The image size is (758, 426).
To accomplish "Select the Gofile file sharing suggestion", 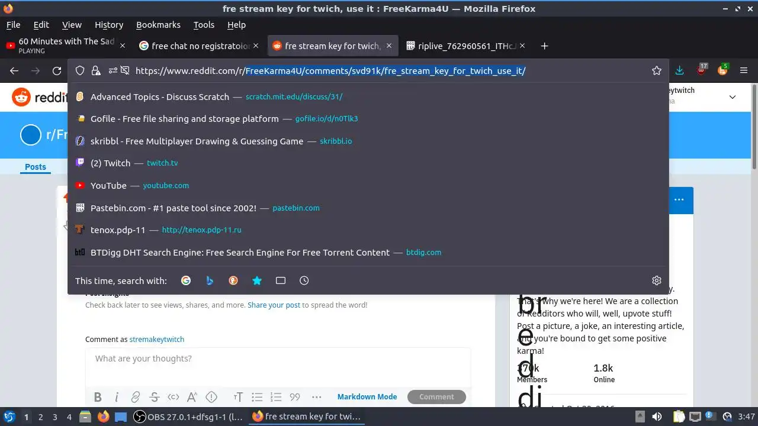I will [368, 119].
